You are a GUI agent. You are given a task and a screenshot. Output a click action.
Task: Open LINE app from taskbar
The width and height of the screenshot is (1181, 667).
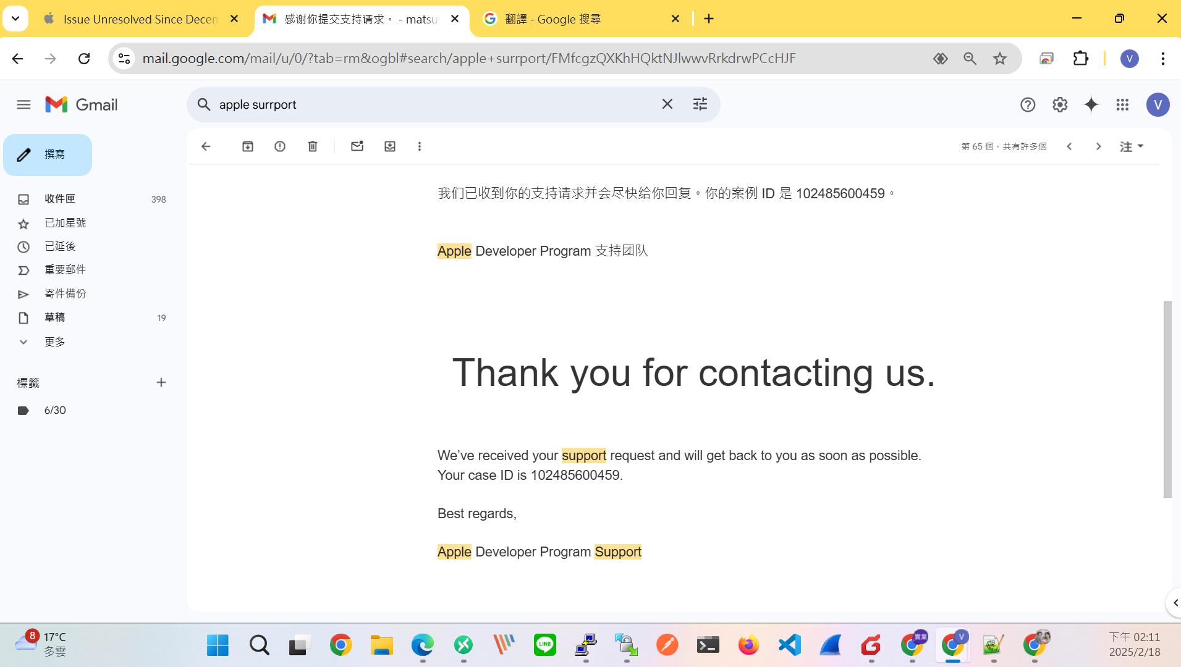(544, 645)
